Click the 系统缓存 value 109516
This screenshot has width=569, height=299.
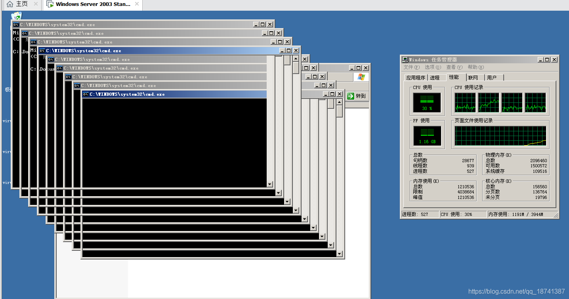click(540, 171)
